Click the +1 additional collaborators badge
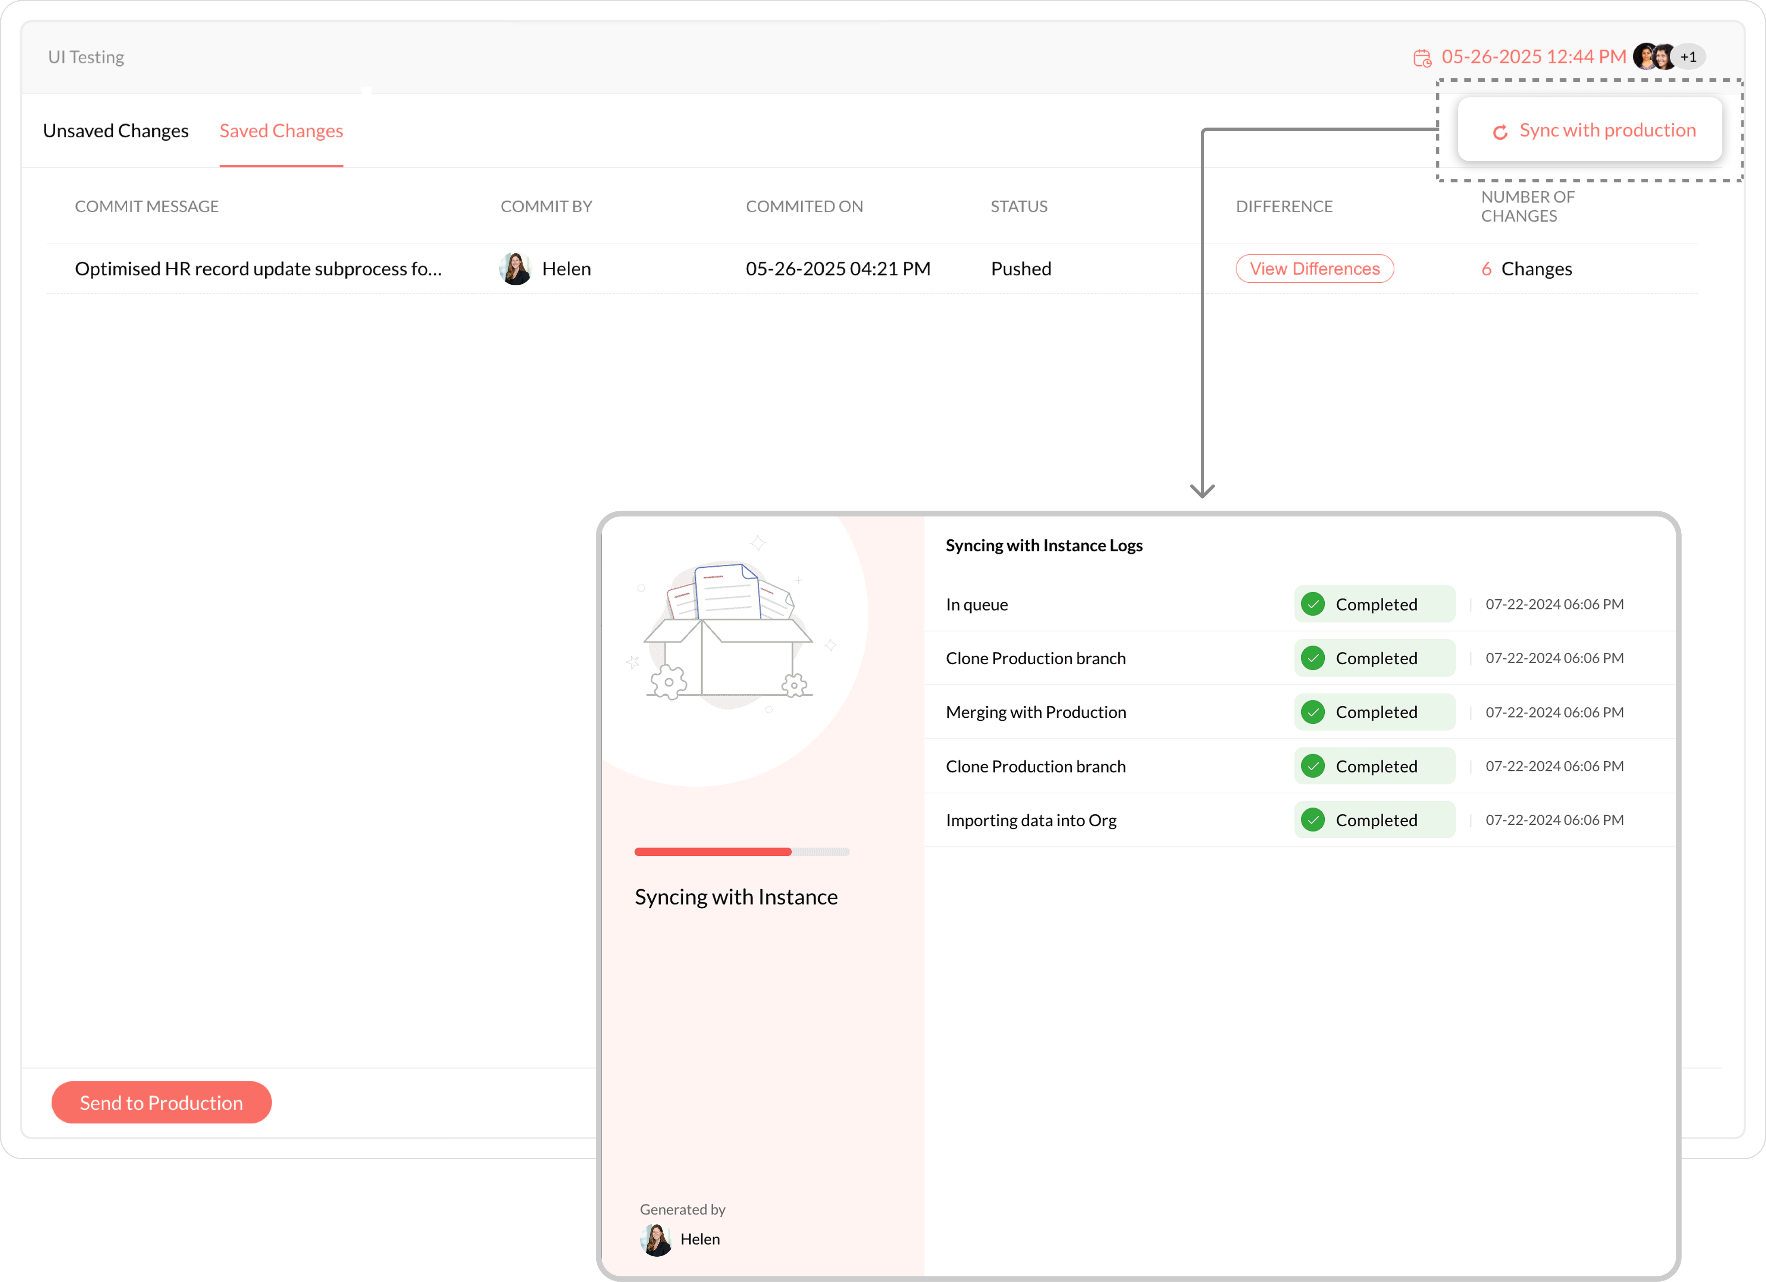 [1689, 57]
